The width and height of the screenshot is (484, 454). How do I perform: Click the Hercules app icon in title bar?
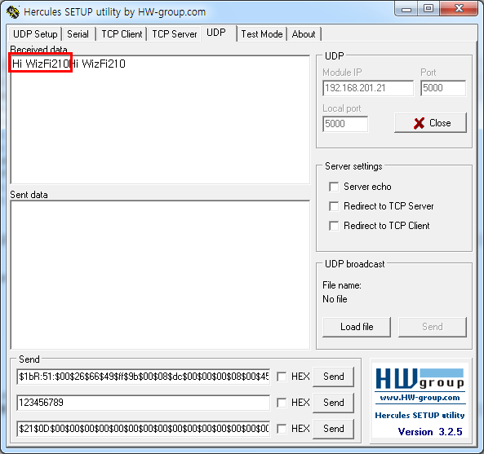(13, 12)
